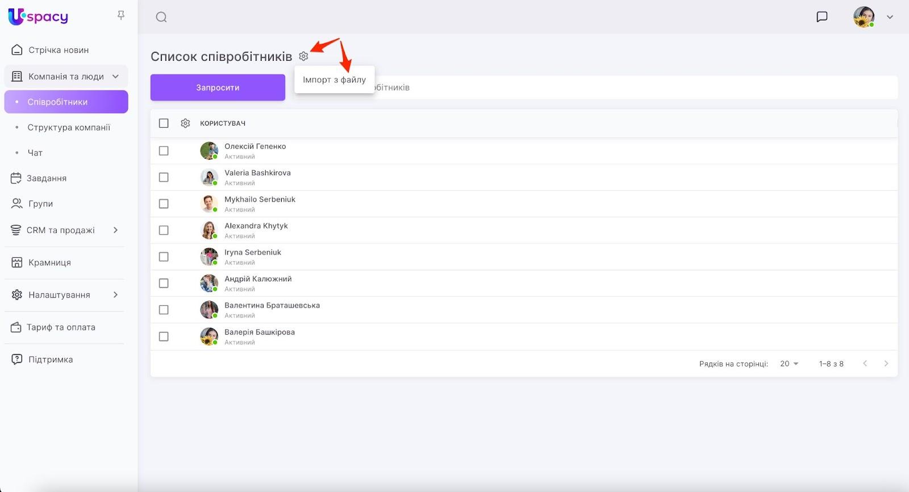Click the Стрічка новин home icon

click(x=17, y=50)
